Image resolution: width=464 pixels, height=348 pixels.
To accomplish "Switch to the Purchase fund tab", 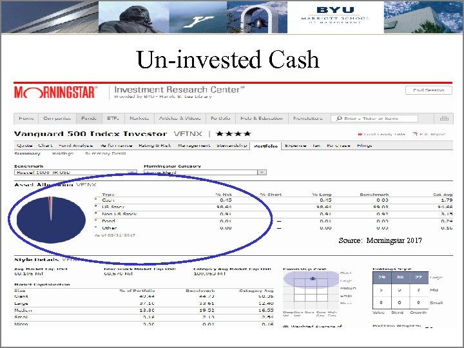I will click(x=338, y=146).
